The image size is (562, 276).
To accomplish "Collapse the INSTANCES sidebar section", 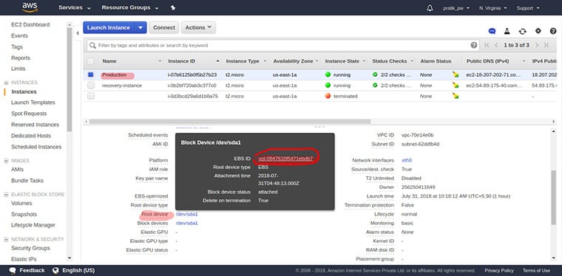I will (6, 83).
